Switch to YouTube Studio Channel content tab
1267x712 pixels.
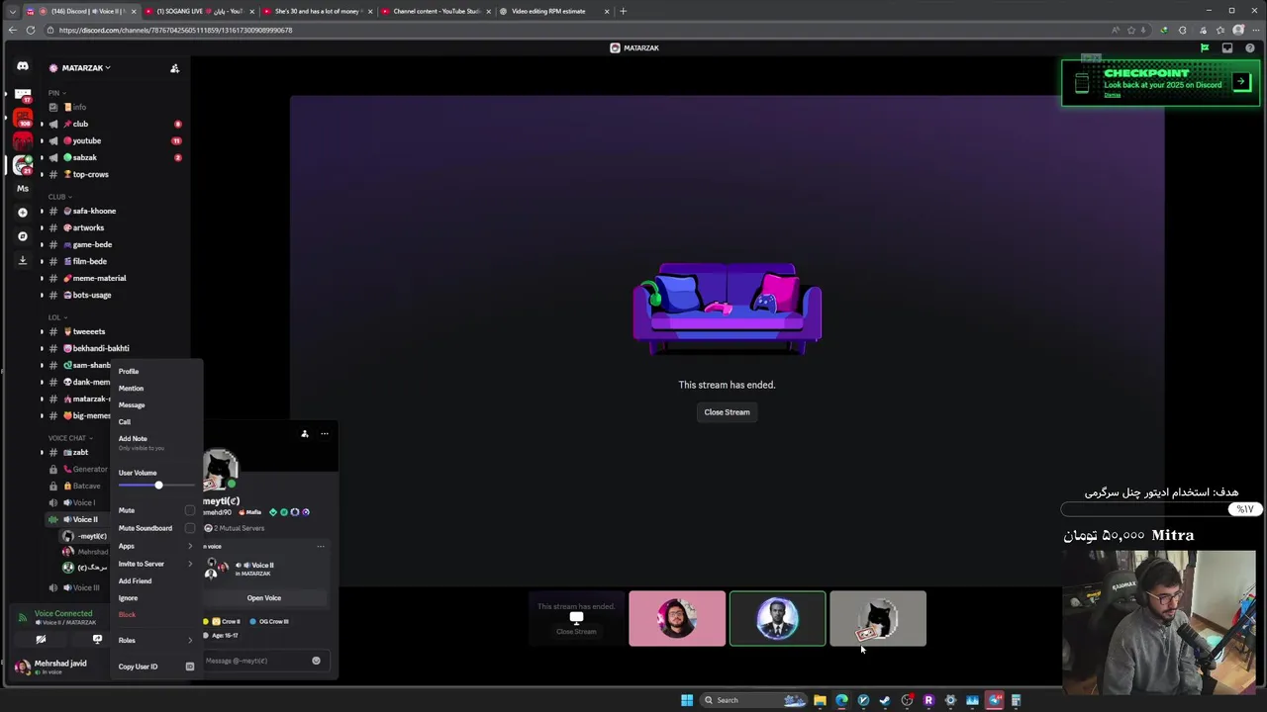[x=437, y=11]
